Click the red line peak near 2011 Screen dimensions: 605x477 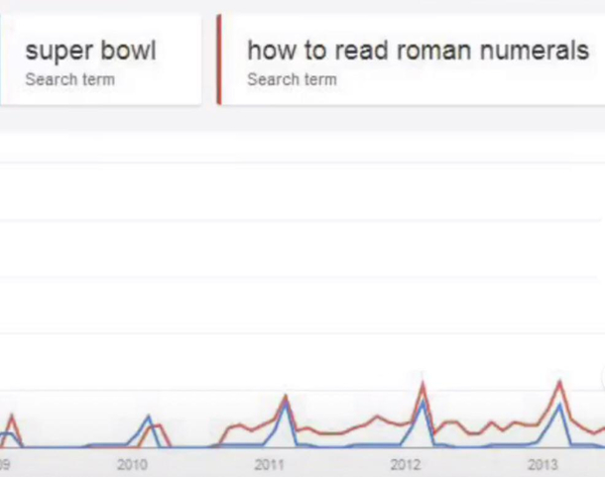(x=286, y=396)
